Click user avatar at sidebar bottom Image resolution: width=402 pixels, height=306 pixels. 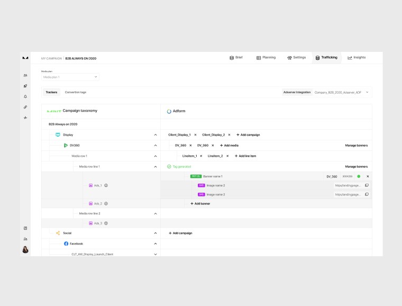tap(25, 249)
